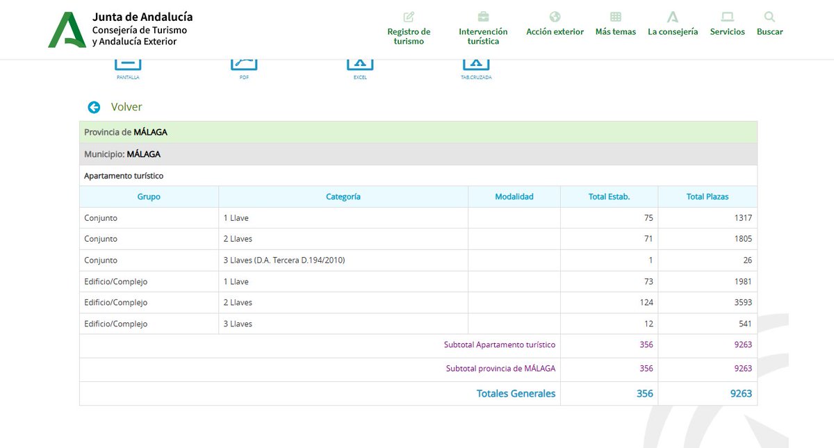Viewport: 834px width, 448px height.
Task: Click the Volver back arrow icon
Action: click(x=94, y=107)
